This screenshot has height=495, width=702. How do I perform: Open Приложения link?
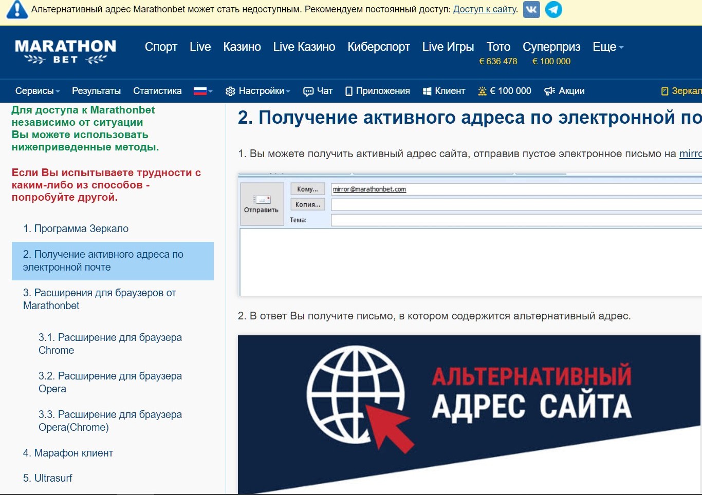[383, 91]
